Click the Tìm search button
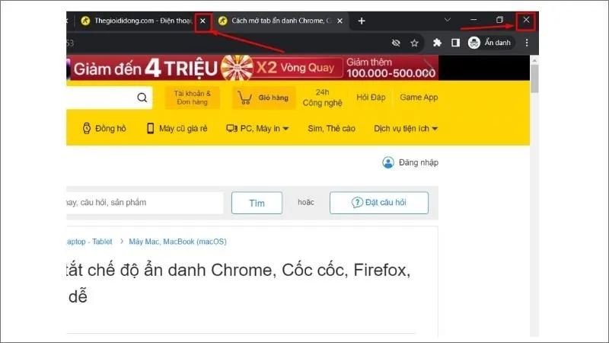 click(x=257, y=203)
